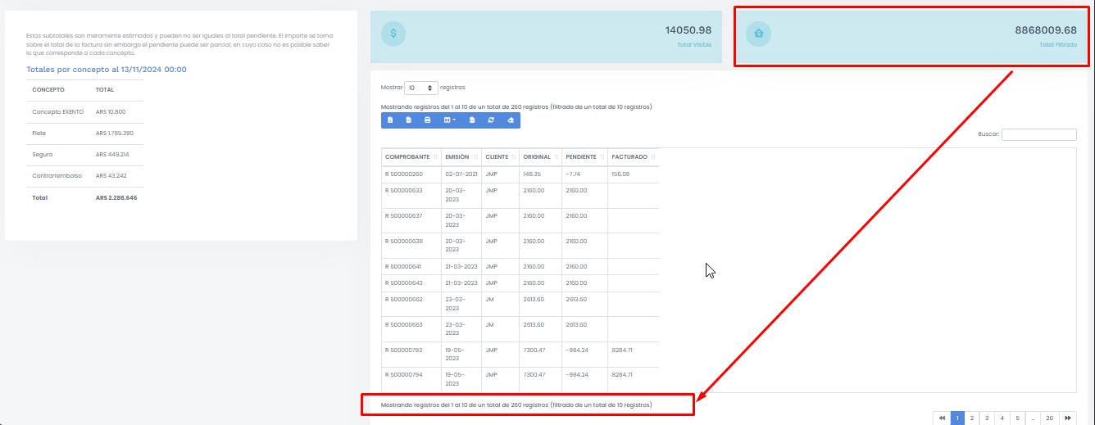Click the printer icon in the table toolbar
Viewport: 1095px width, 425px height.
point(427,120)
